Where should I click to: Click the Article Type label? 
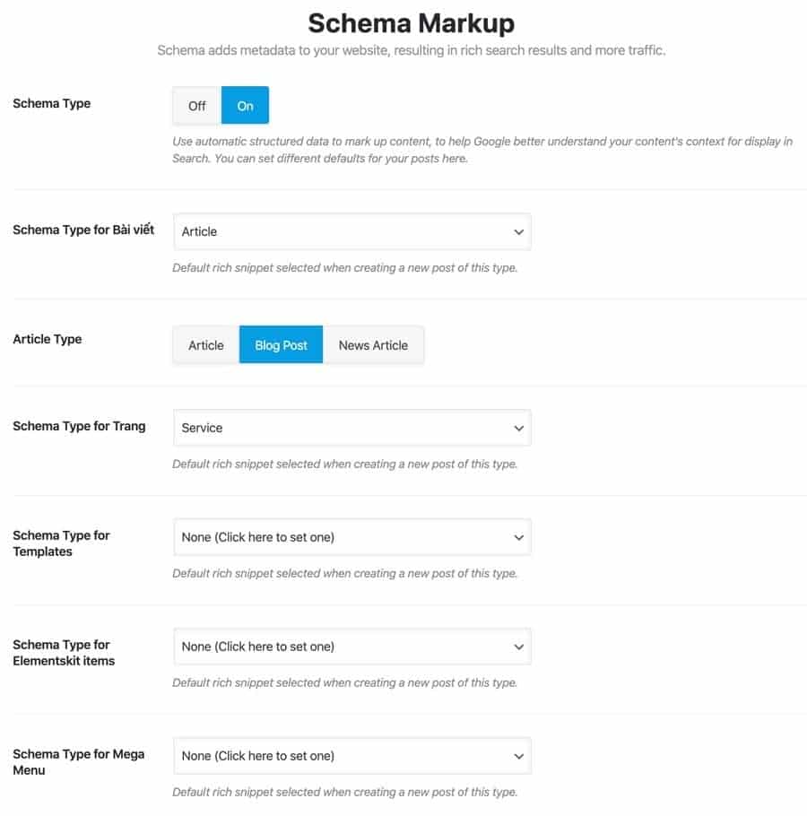click(48, 339)
